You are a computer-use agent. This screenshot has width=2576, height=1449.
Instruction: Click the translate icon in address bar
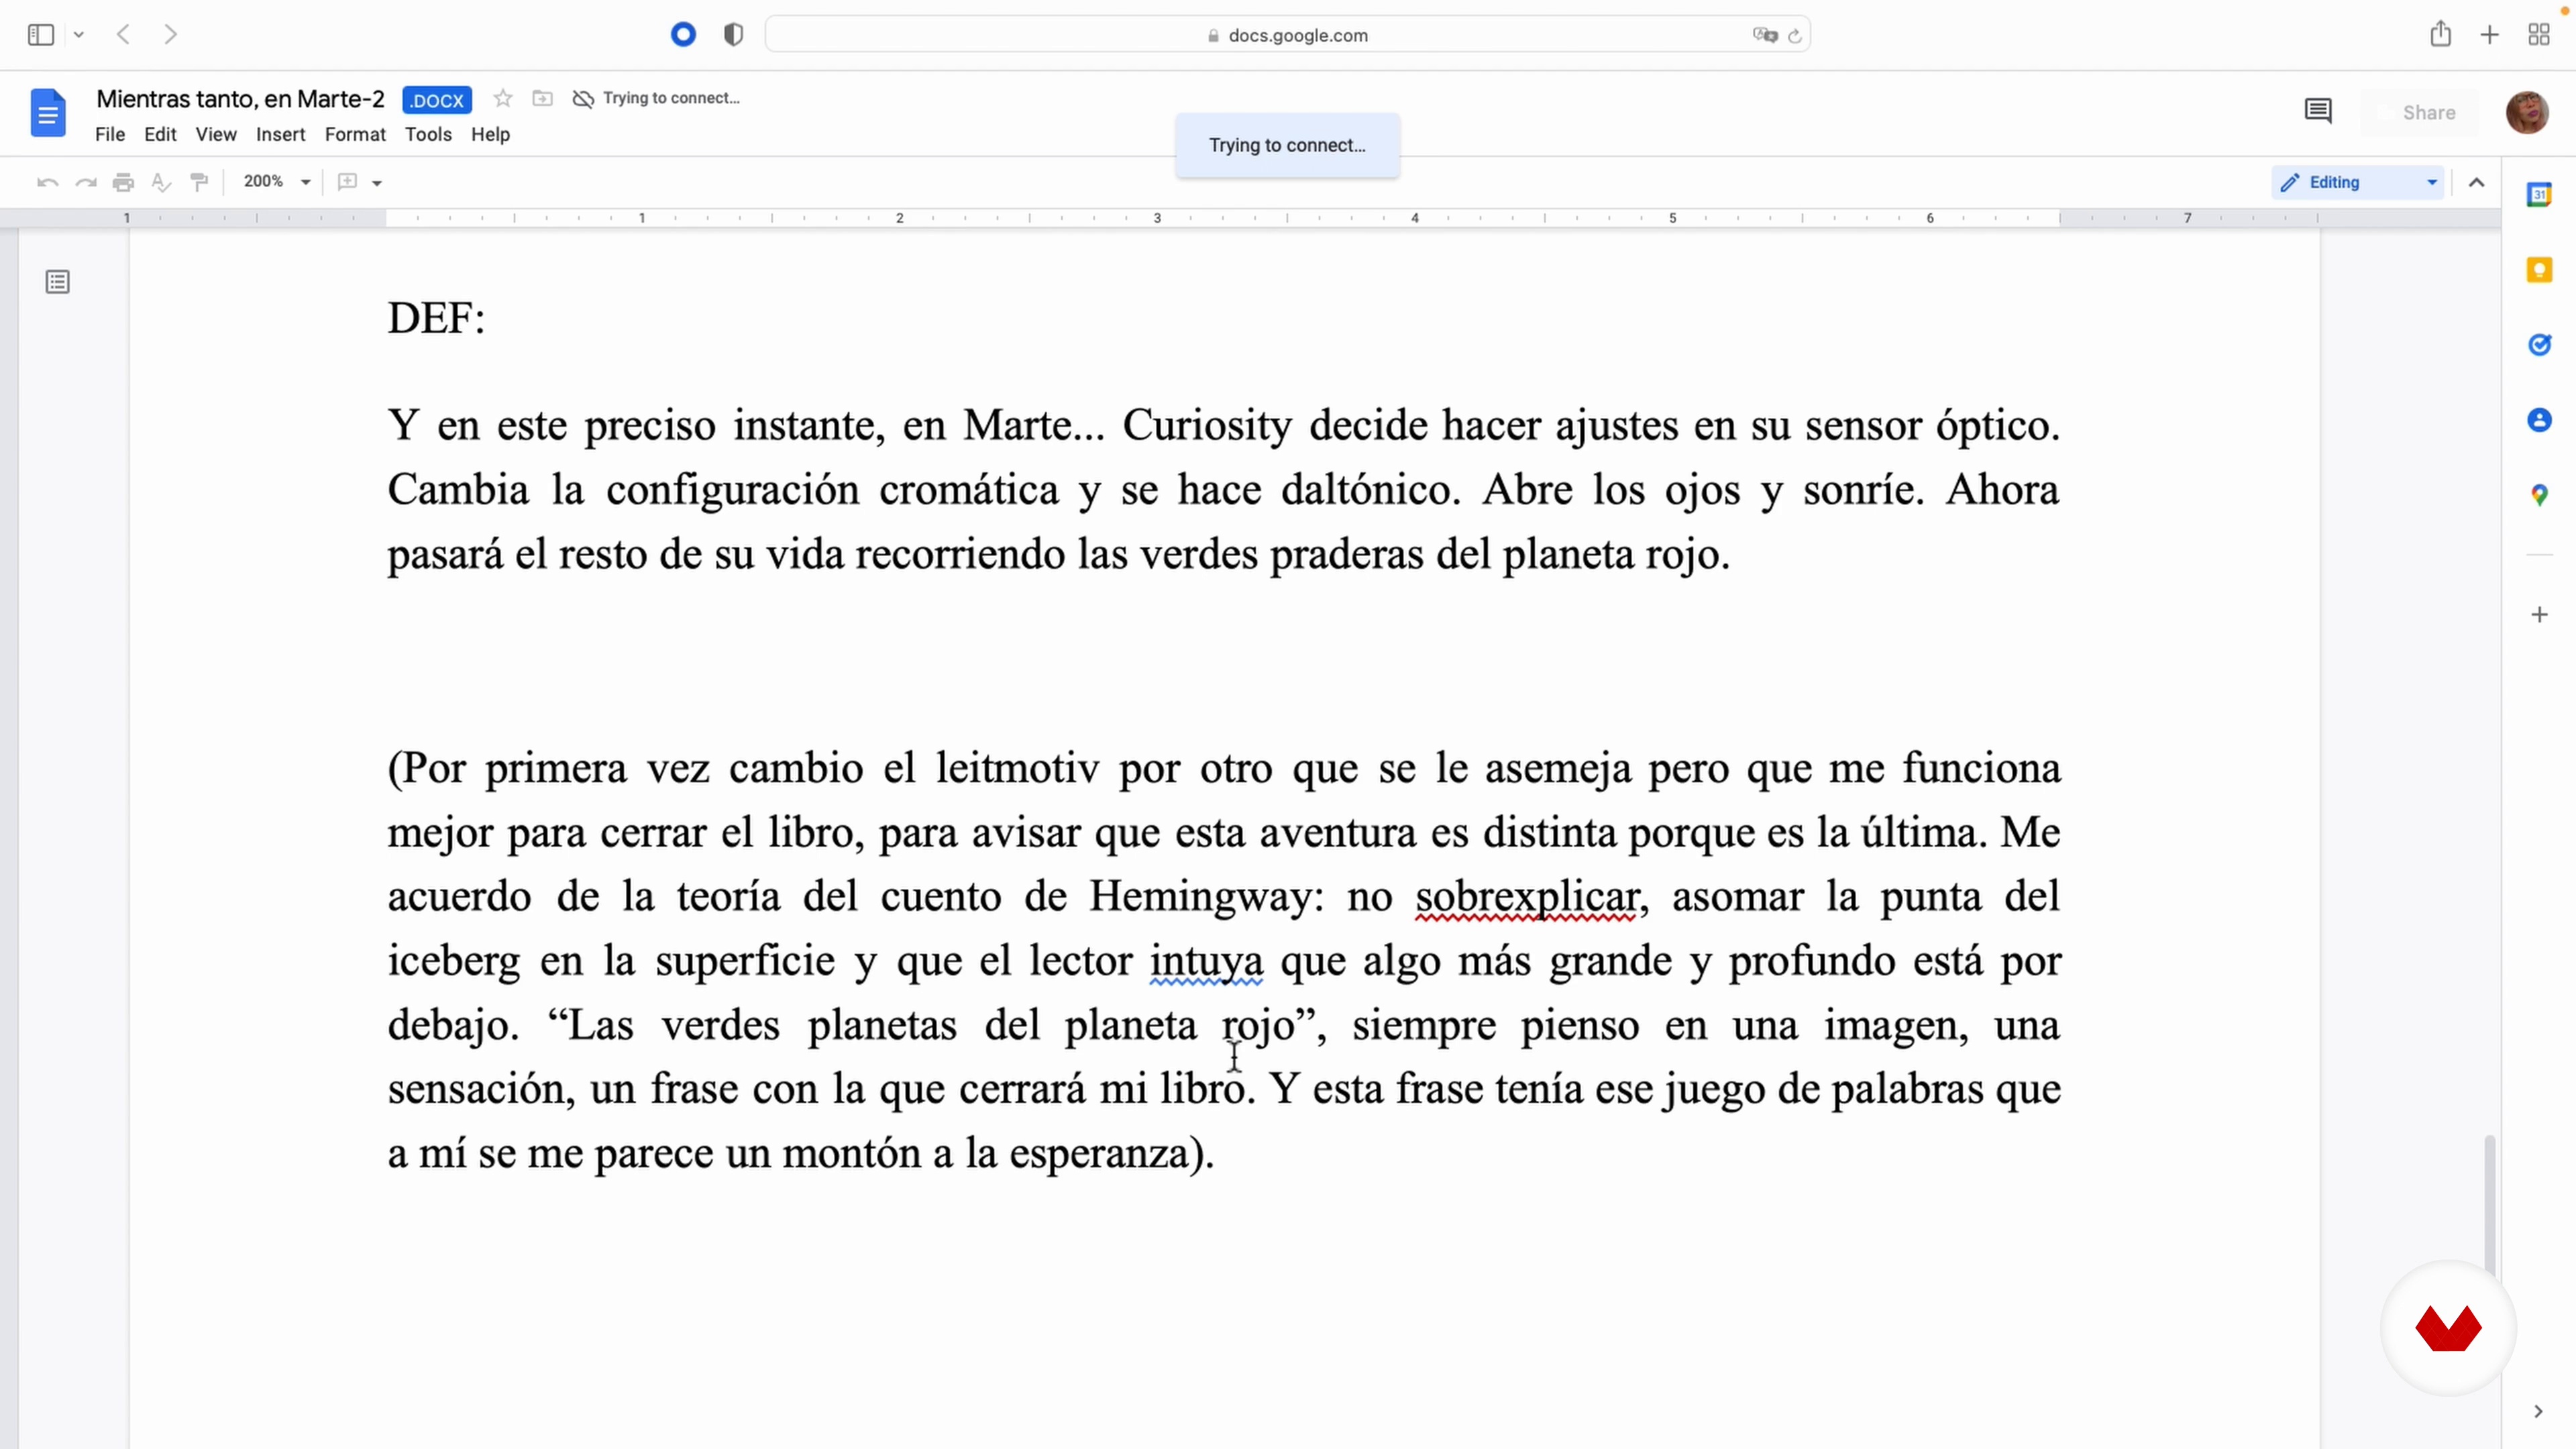click(x=1765, y=35)
